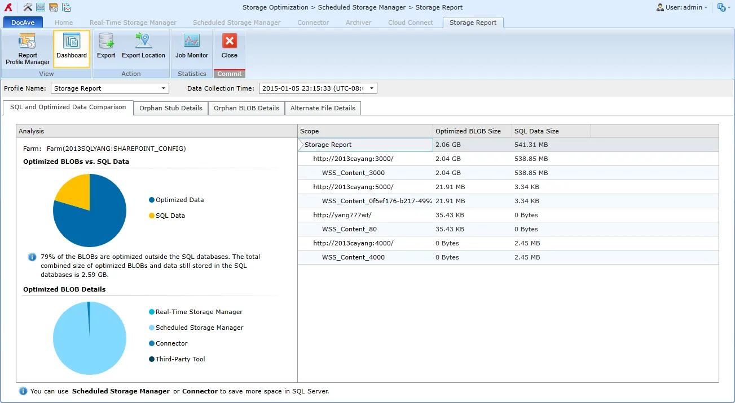Click the Farm(2013SQLYANG:SHAREPOINT_CONFIG) text
The height and width of the screenshot is (403, 735).
[116, 149]
